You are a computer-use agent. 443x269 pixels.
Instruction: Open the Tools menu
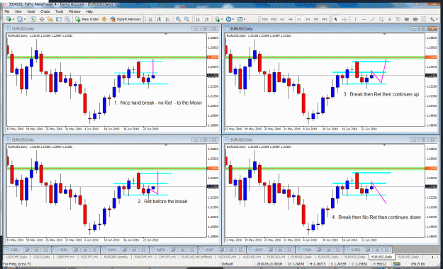pyautogui.click(x=59, y=11)
